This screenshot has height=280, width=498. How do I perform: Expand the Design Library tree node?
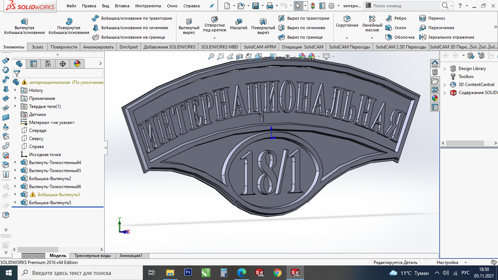point(445,69)
